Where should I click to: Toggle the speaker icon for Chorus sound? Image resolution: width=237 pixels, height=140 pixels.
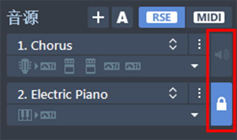pos(222,54)
